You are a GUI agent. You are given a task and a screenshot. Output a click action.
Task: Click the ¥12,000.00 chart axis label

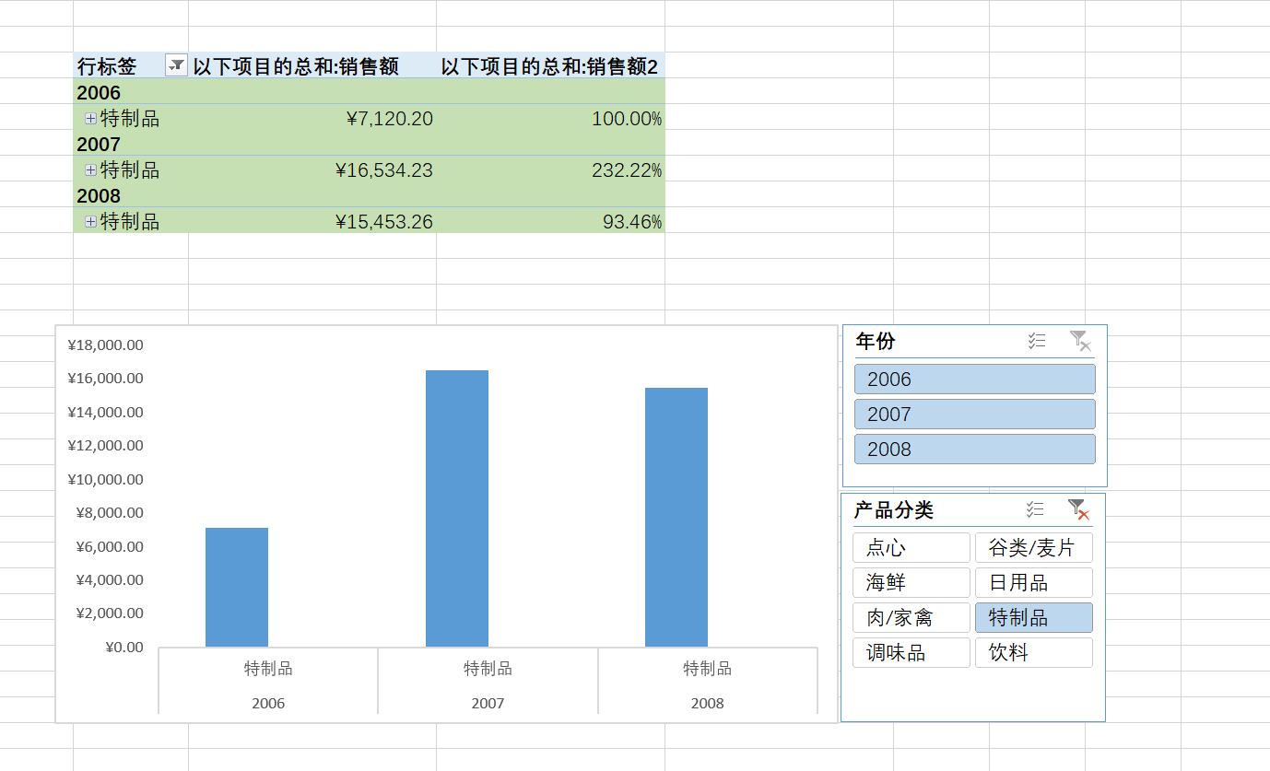coord(106,446)
